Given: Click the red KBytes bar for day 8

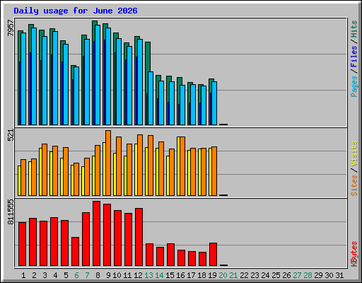Looking at the screenshot, I should pyautogui.click(x=97, y=233).
